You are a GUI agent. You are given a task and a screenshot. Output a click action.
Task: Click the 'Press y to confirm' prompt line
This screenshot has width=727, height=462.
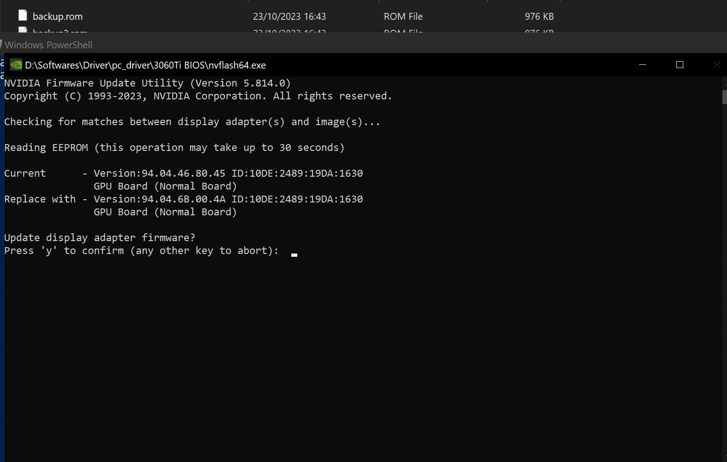click(141, 251)
